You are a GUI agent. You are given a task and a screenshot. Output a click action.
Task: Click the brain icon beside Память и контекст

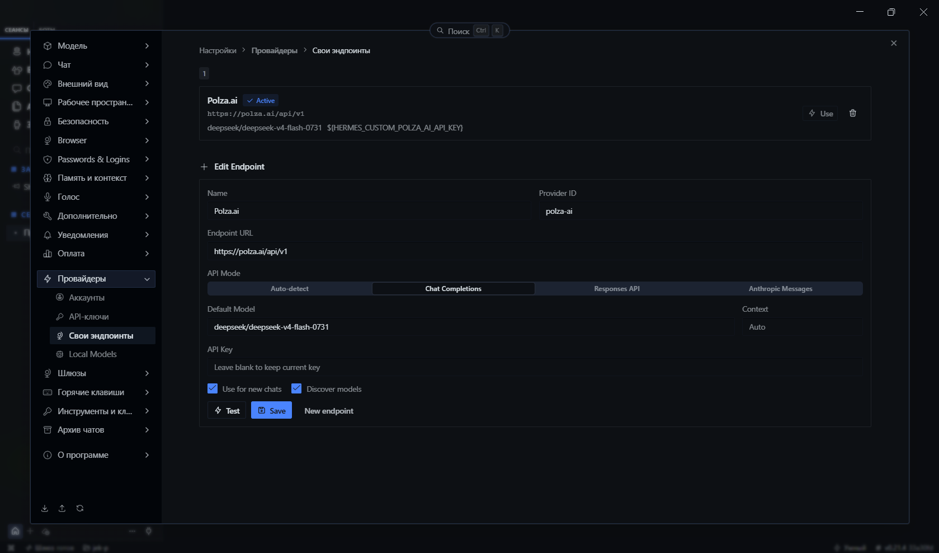pos(48,178)
